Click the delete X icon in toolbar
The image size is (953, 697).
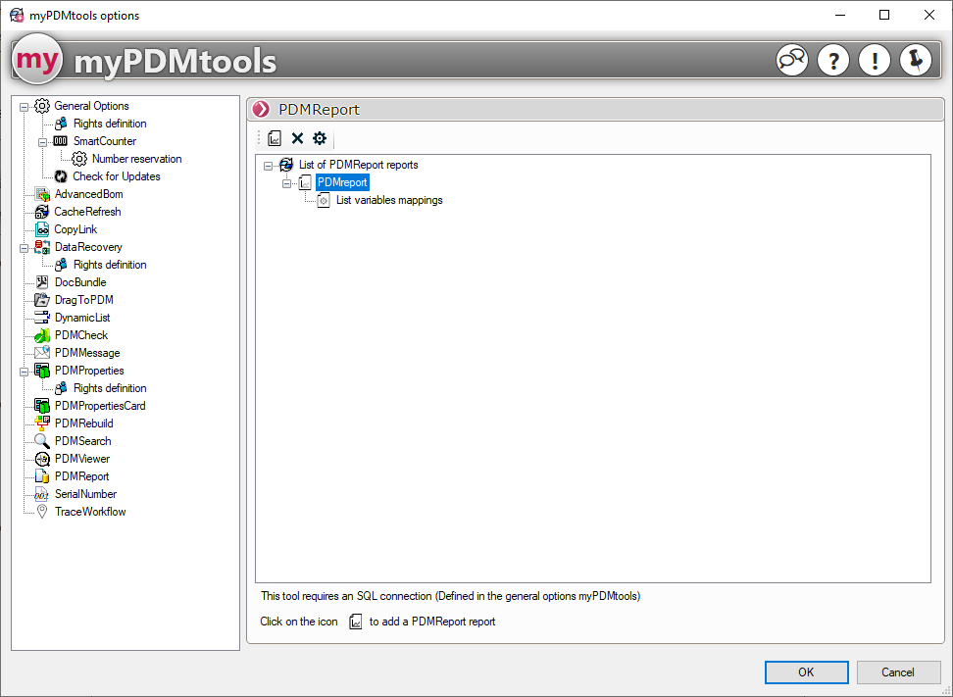click(297, 139)
